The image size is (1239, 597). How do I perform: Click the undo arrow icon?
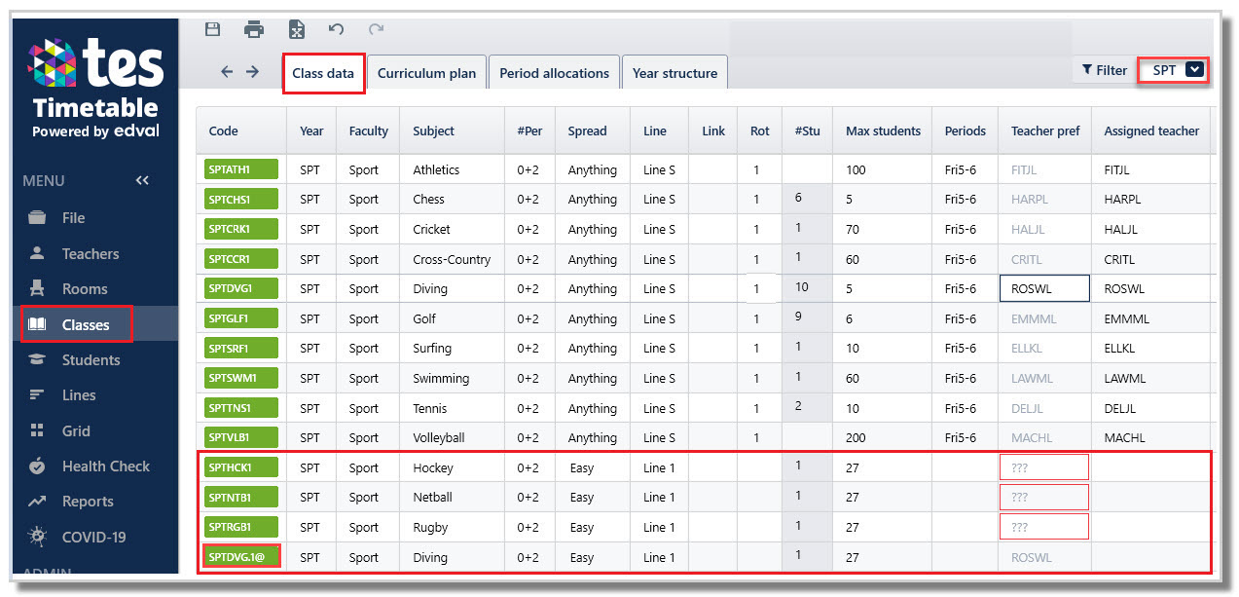(337, 30)
